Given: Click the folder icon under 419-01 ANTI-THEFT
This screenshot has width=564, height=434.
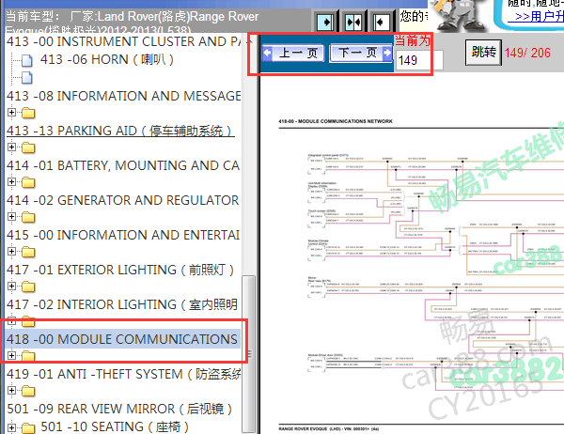Looking at the screenshot, I should (28, 391).
